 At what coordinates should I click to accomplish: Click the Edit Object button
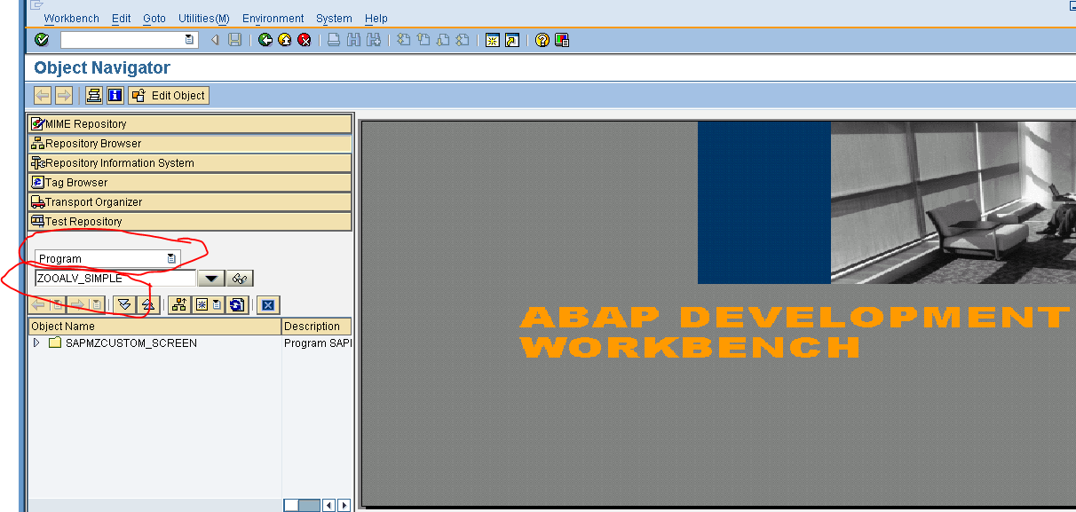168,95
